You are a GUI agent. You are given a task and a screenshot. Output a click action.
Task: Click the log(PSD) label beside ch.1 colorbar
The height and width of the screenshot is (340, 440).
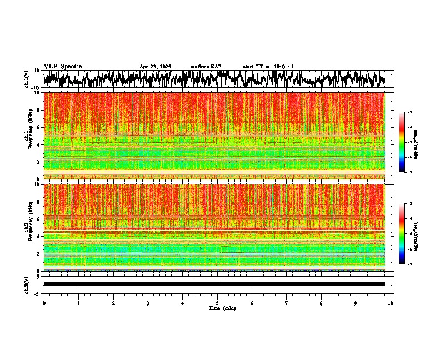point(416,144)
